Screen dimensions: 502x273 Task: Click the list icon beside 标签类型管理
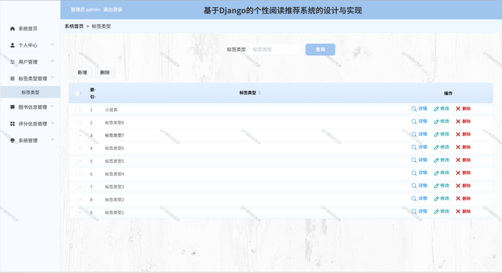tap(12, 78)
